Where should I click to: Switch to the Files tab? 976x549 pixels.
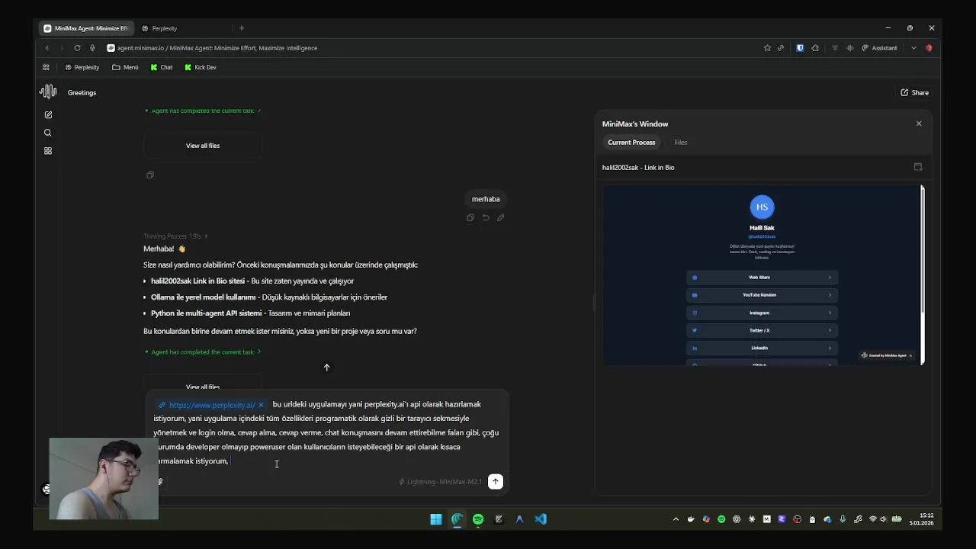point(681,143)
